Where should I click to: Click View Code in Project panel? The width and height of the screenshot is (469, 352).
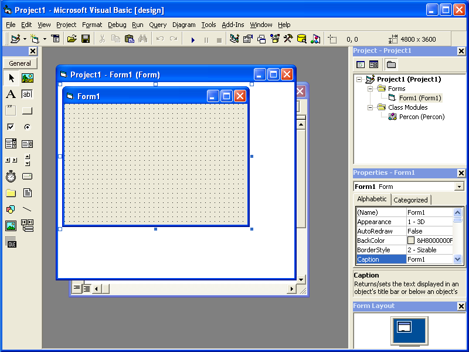tap(361, 65)
